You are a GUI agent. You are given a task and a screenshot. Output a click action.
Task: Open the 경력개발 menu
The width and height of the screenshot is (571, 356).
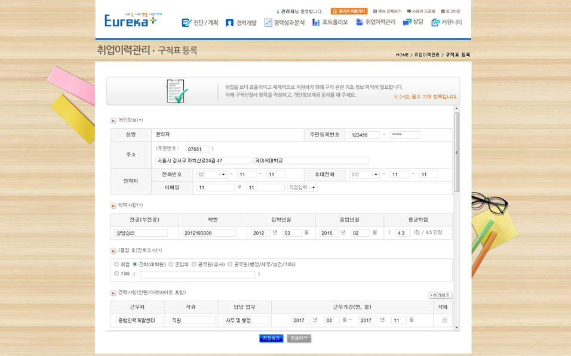[x=247, y=23]
